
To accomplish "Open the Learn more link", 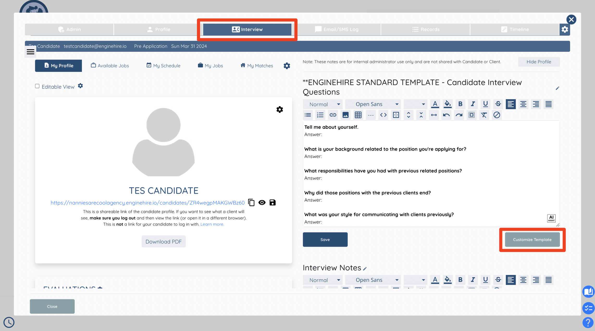I will 212,224.
